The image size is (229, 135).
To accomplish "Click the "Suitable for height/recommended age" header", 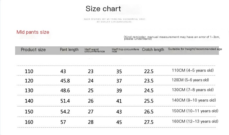I will [x=195, y=49].
